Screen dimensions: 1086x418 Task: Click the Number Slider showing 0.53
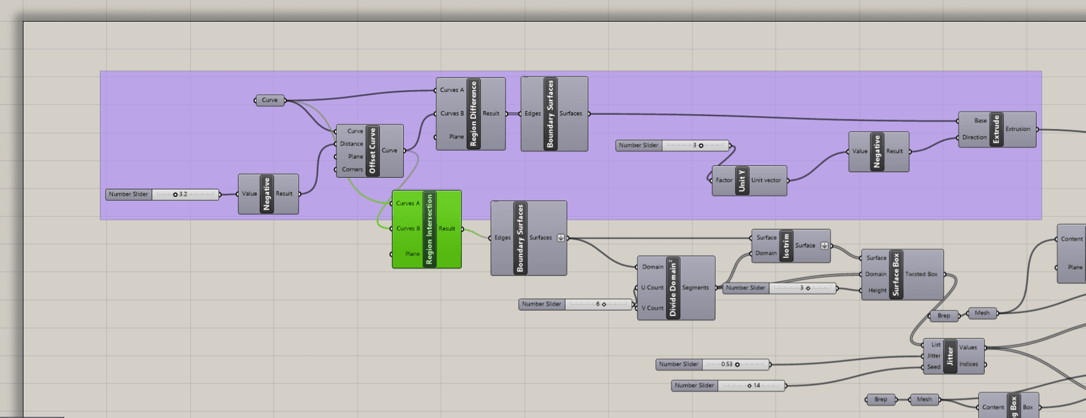click(x=713, y=364)
